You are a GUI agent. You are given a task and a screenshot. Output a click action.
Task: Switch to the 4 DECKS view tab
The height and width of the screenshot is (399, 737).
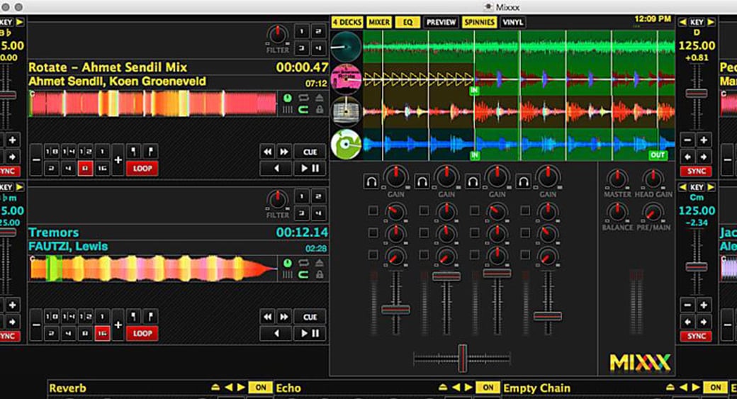click(347, 22)
